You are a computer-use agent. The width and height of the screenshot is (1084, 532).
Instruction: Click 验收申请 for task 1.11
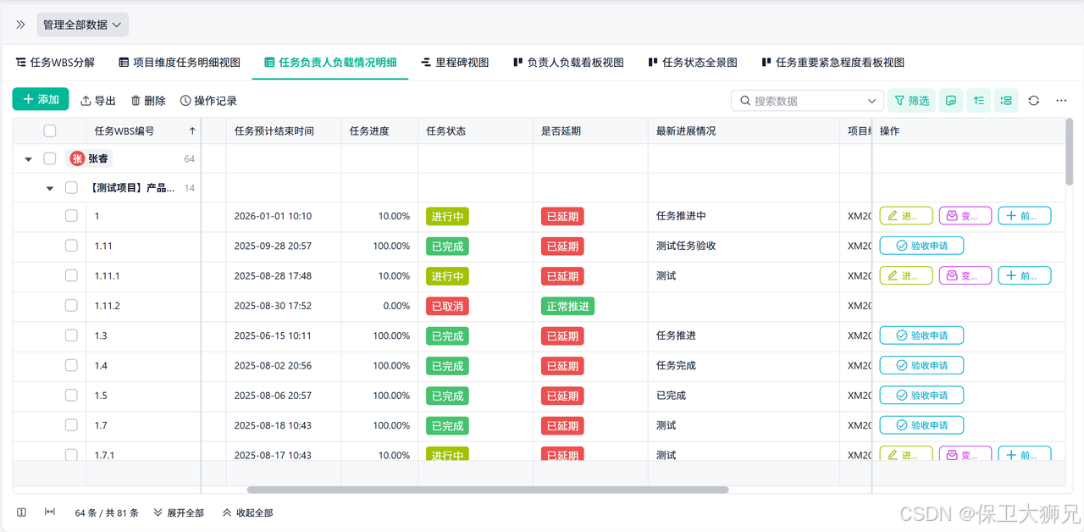point(921,246)
